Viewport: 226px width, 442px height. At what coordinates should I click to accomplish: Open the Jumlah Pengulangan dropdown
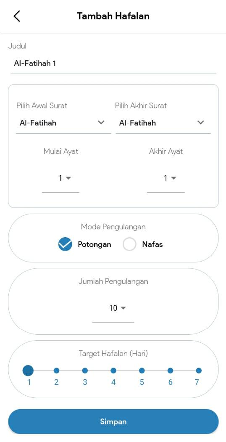coord(113,308)
